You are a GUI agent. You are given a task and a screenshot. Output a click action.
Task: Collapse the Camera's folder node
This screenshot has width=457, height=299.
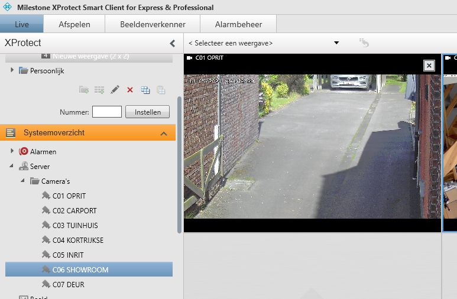pyautogui.click(x=22, y=181)
